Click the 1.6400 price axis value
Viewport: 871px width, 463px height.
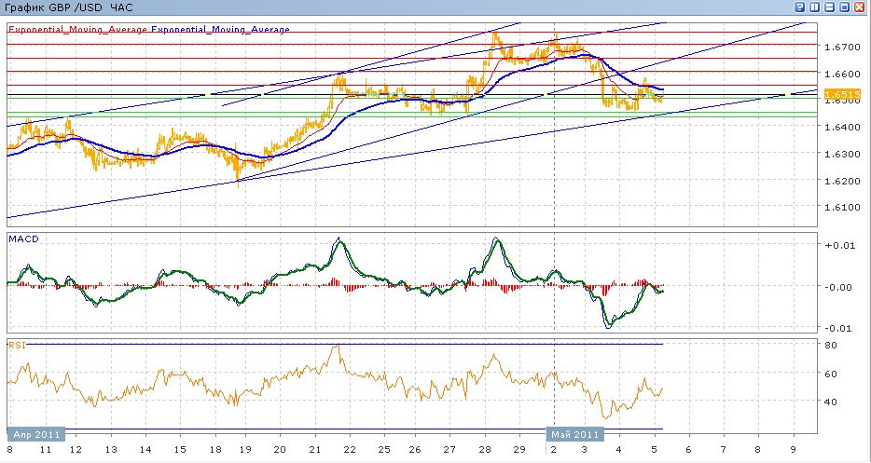point(845,127)
